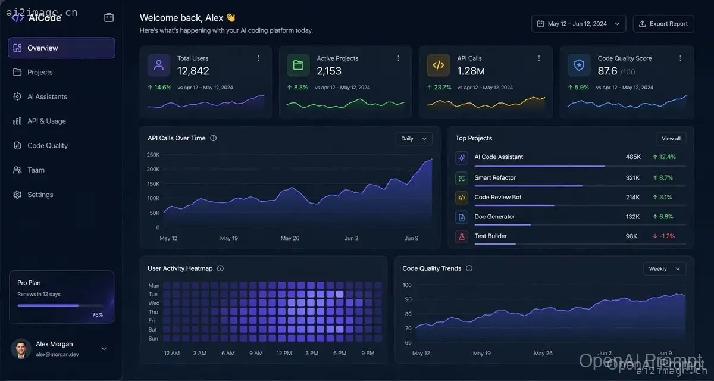This screenshot has width=714, height=381.
Task: Click the Code Quality Score shield icon
Action: click(x=579, y=65)
